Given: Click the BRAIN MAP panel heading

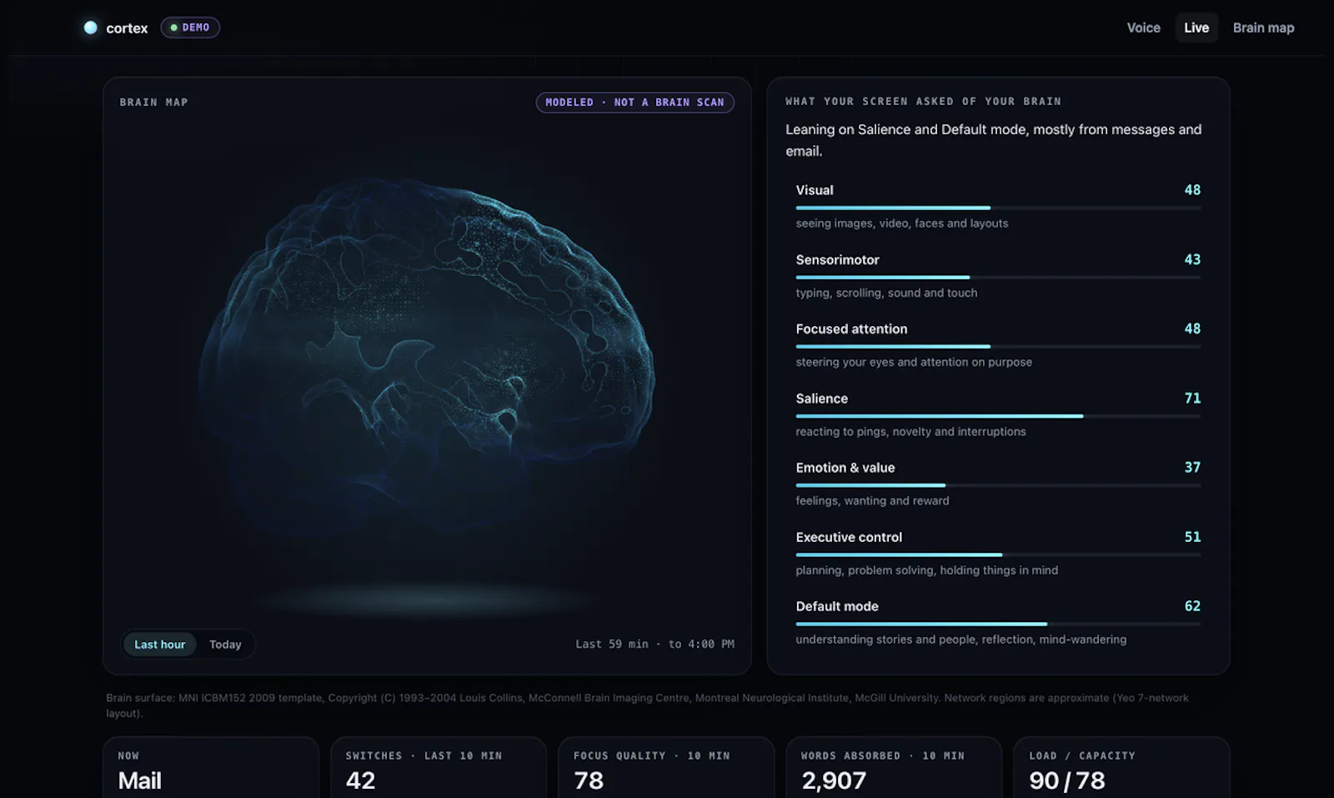Looking at the screenshot, I should click(x=153, y=103).
